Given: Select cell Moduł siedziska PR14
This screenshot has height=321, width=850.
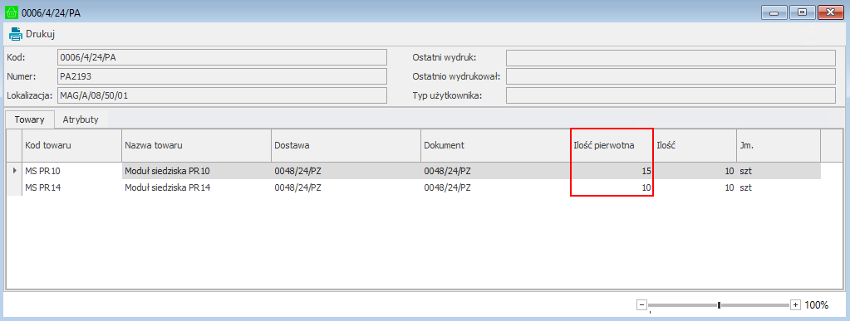Looking at the screenshot, I should tap(196, 187).
